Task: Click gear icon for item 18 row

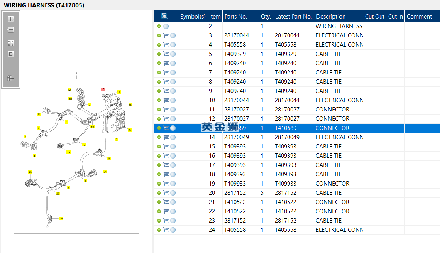Action: point(159,174)
